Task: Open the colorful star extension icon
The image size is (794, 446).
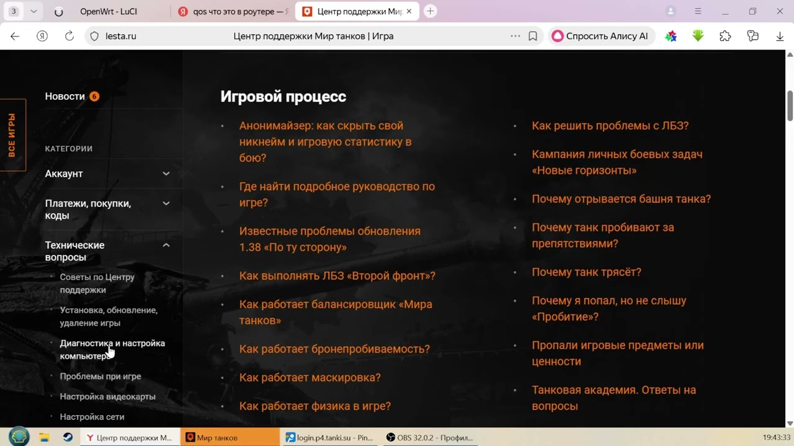Action: point(671,36)
